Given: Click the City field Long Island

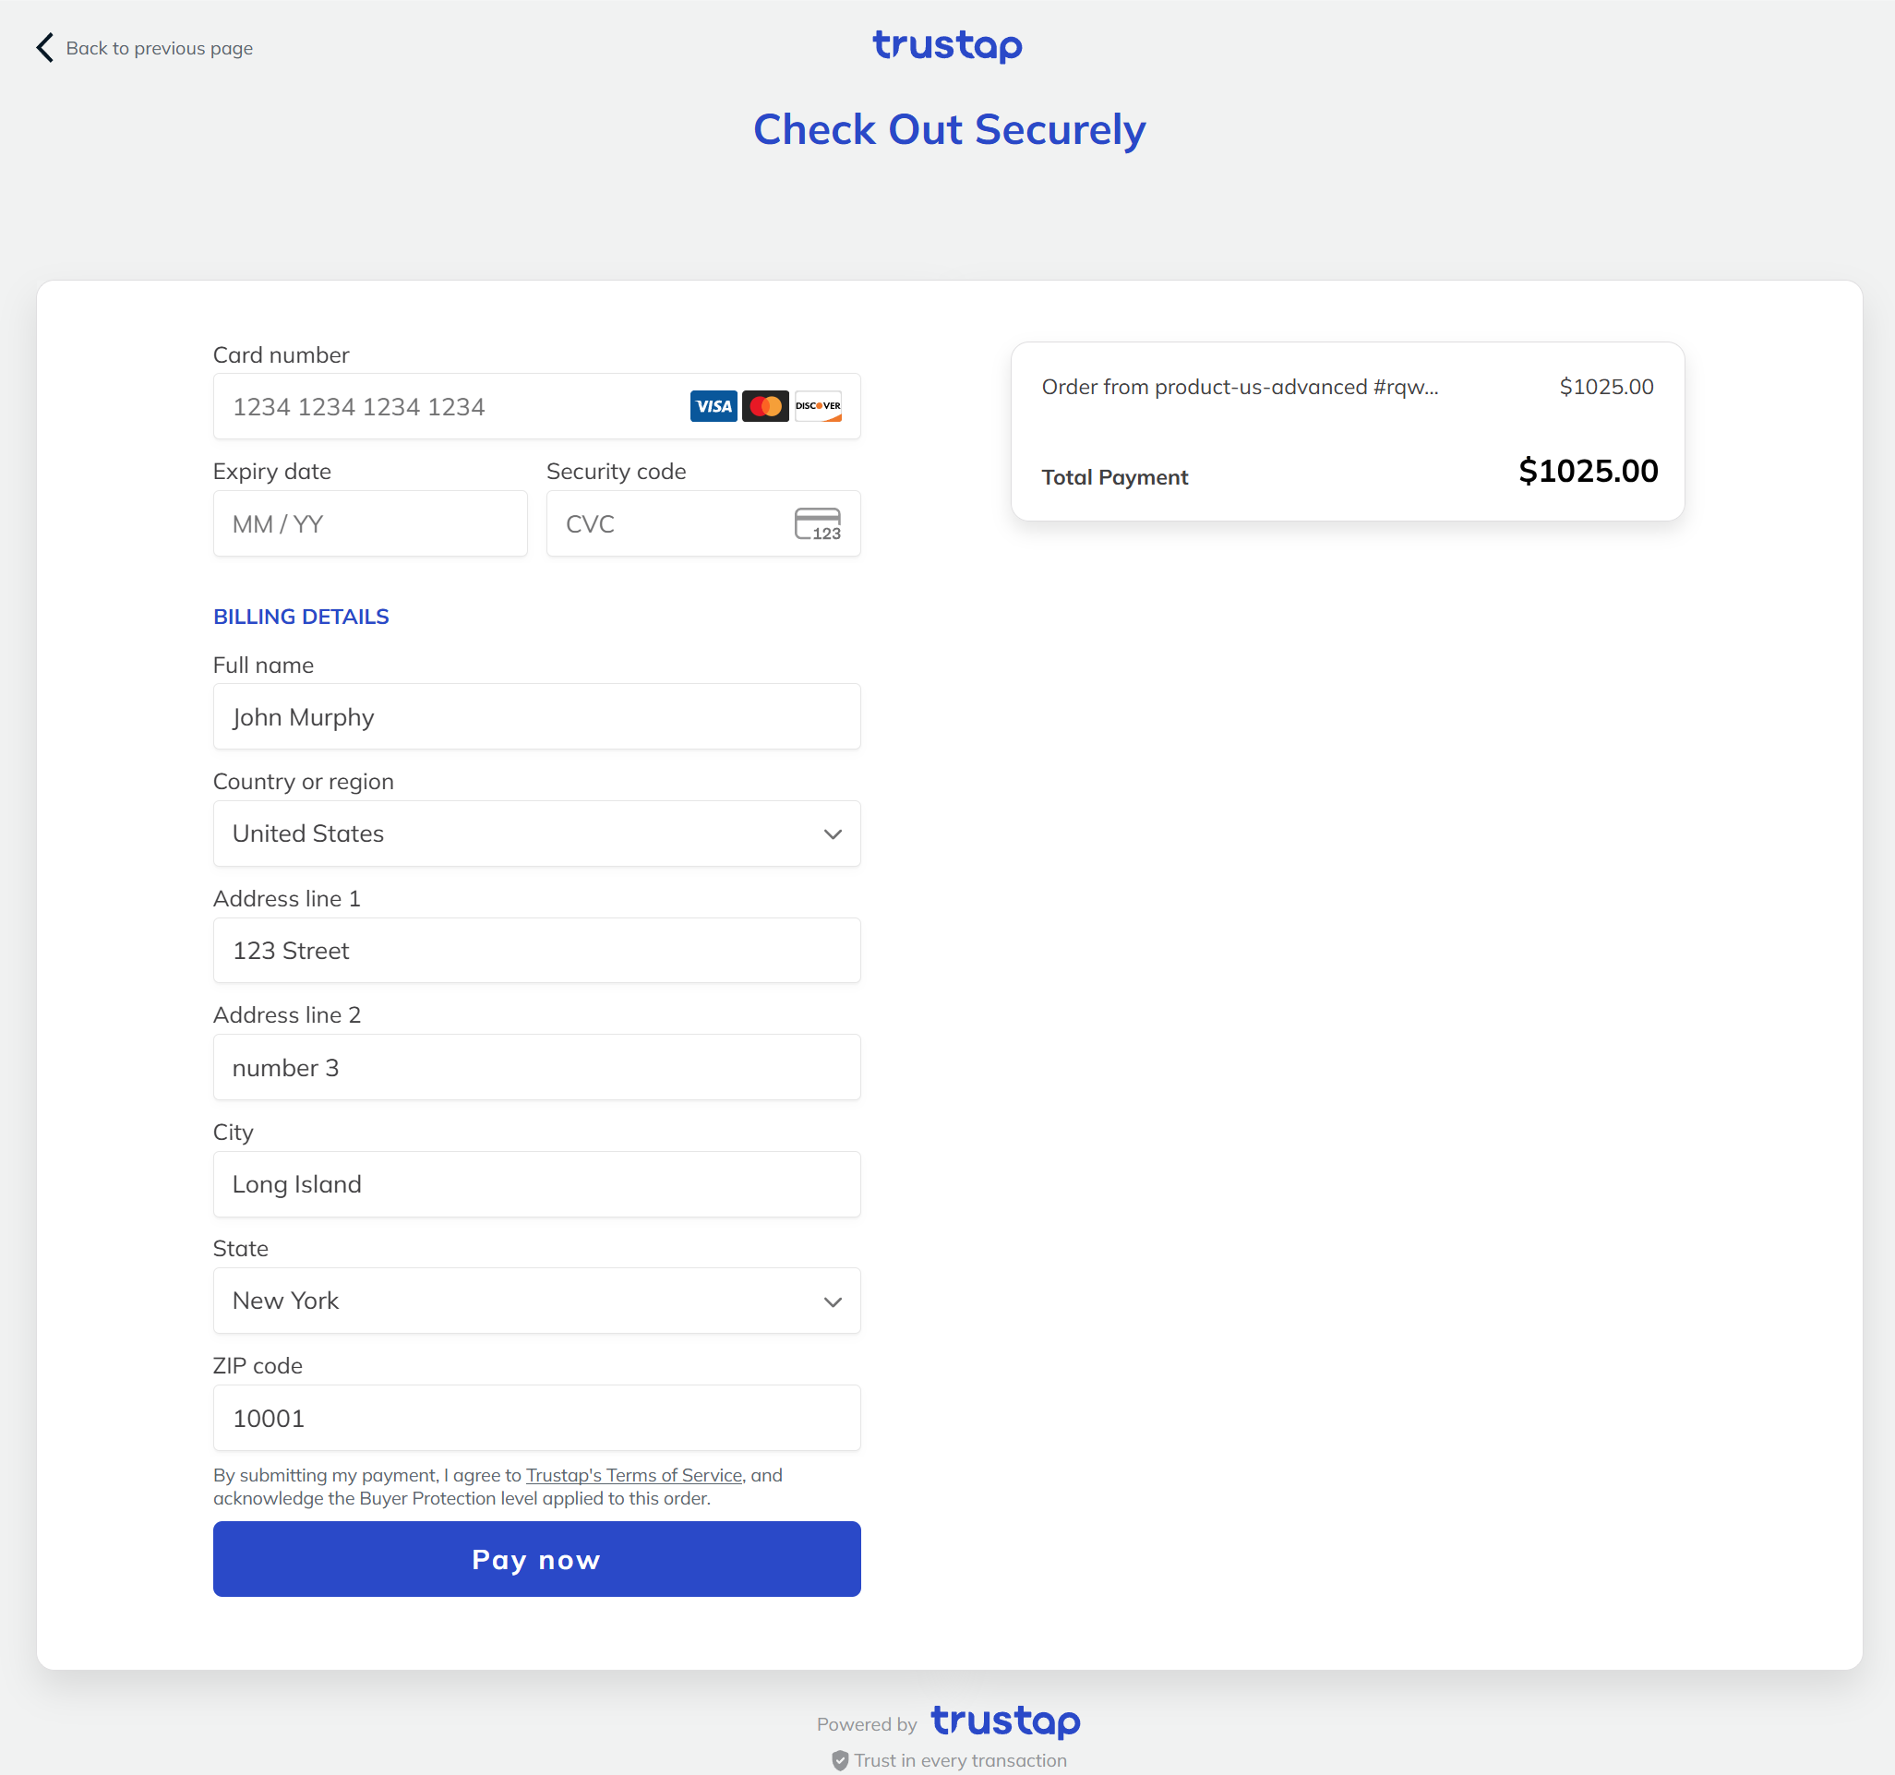Looking at the screenshot, I should (536, 1184).
